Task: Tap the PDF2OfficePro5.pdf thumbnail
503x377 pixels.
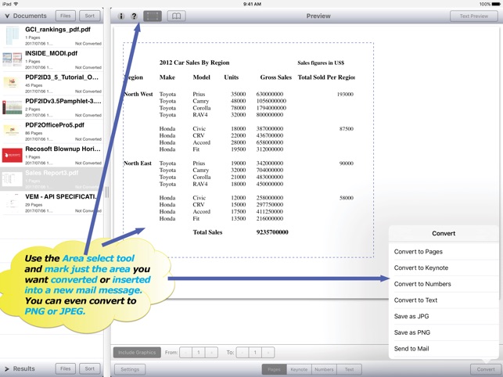Action: [13, 131]
